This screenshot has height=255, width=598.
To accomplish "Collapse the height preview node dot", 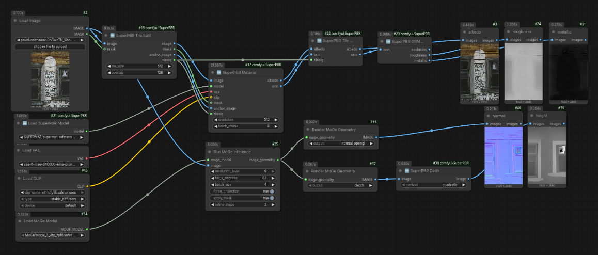I will click(531, 116).
